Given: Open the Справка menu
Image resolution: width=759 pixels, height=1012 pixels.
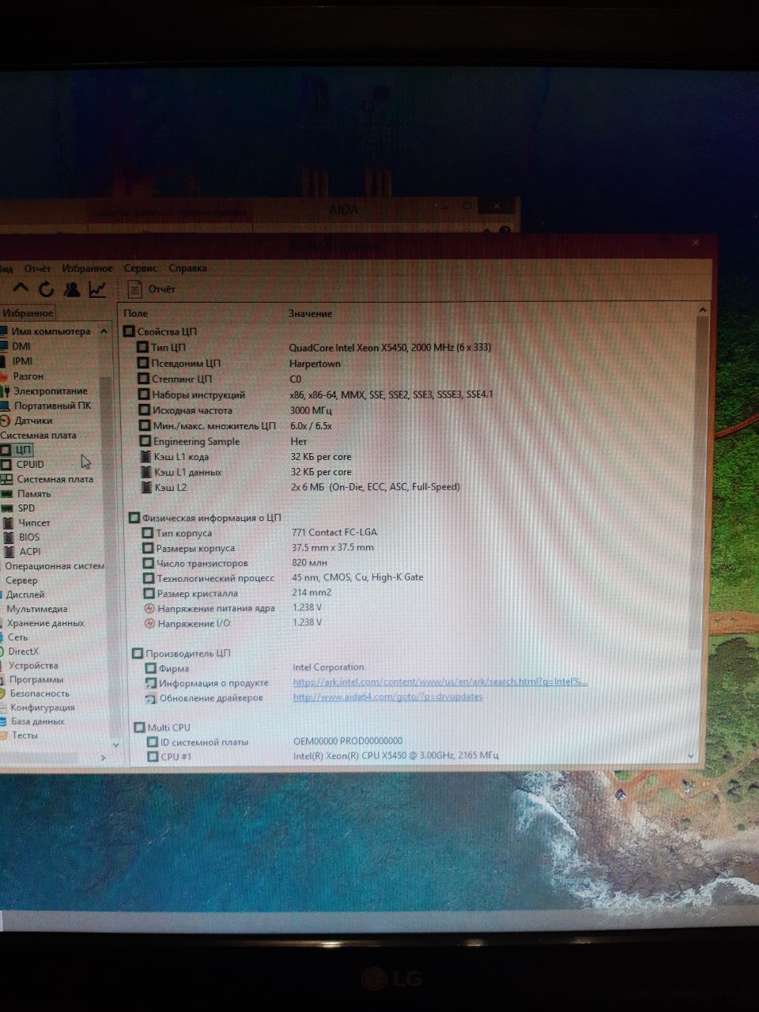Looking at the screenshot, I should pos(187,268).
